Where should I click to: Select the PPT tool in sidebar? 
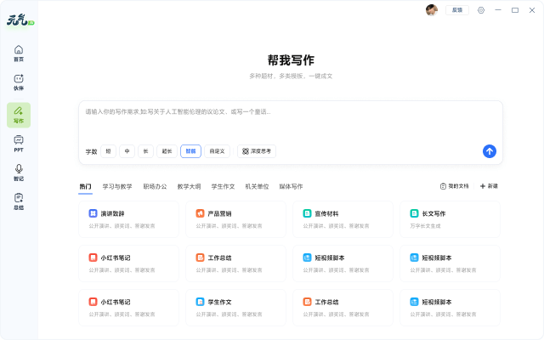point(19,143)
